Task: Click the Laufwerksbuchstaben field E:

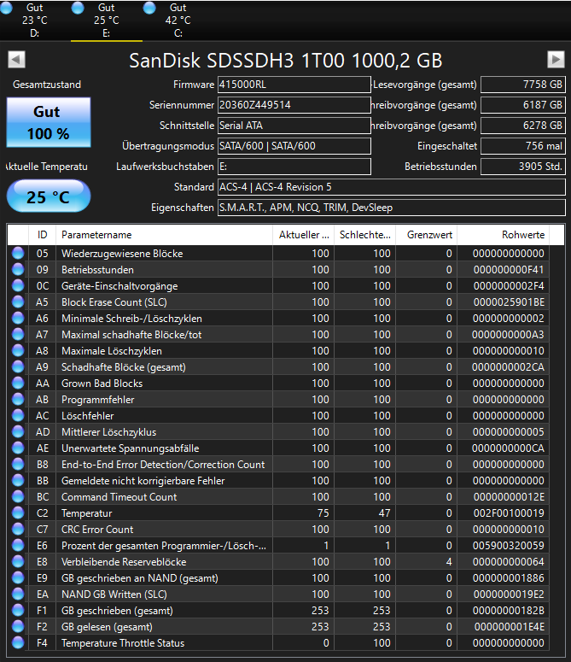Action: (x=294, y=167)
